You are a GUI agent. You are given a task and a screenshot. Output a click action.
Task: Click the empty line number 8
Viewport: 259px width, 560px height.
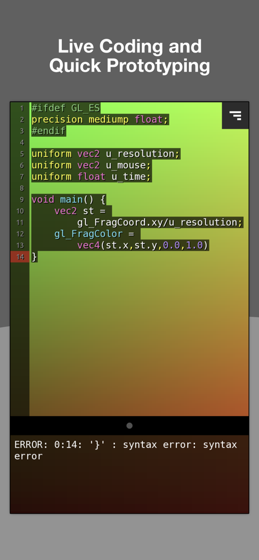point(21,188)
